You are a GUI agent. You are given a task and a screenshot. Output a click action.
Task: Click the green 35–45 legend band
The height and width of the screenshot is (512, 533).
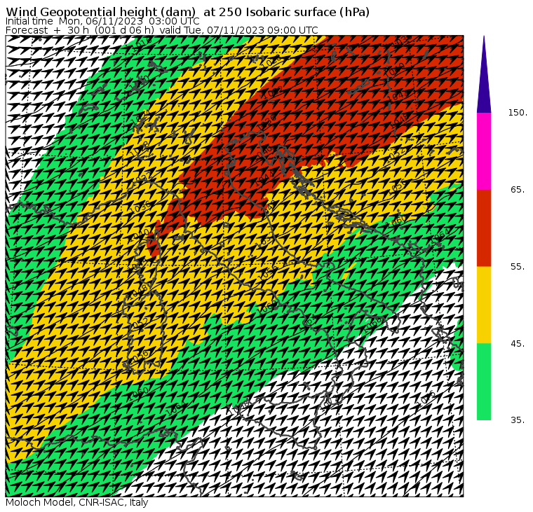(484, 382)
